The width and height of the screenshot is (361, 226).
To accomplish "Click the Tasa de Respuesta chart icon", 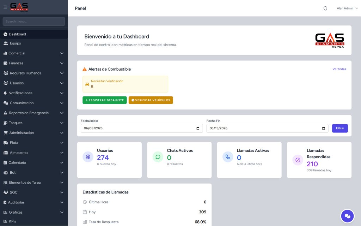I will (85, 222).
